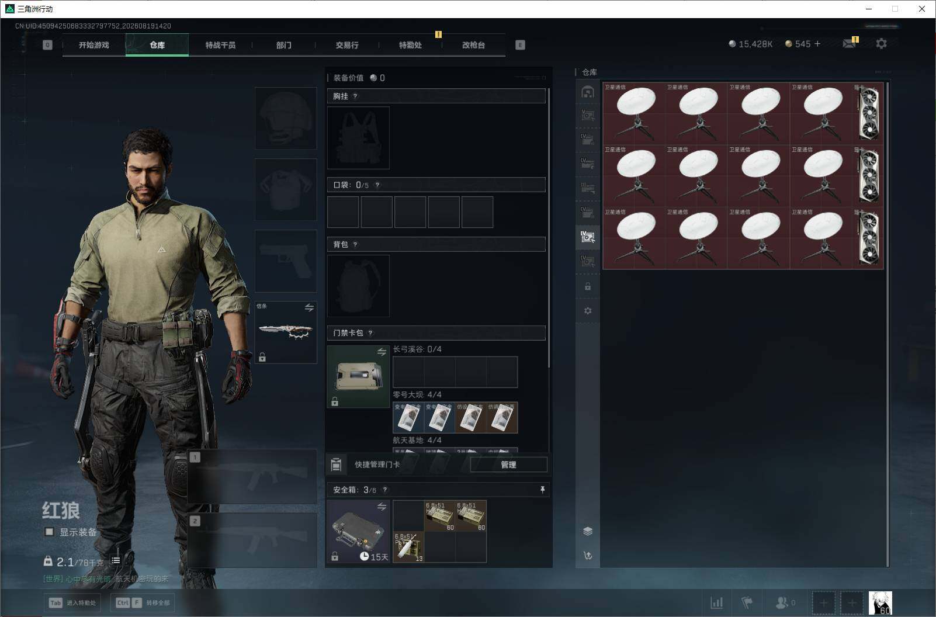Click the equipment panel scrollbar
The height and width of the screenshot is (617, 936).
[549, 228]
